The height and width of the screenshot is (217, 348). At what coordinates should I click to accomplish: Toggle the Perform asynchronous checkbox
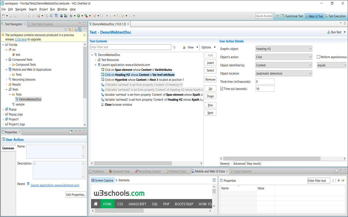click(318, 57)
